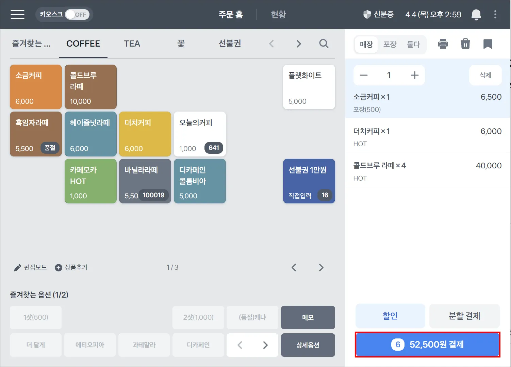The image size is (511, 367).
Task: Enter 편집모드 with pencil icon
Action: (18, 268)
